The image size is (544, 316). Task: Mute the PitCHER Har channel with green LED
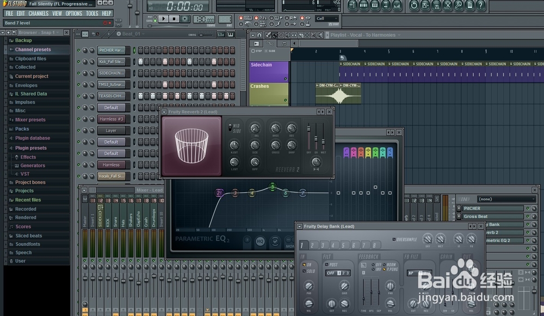coord(78,50)
